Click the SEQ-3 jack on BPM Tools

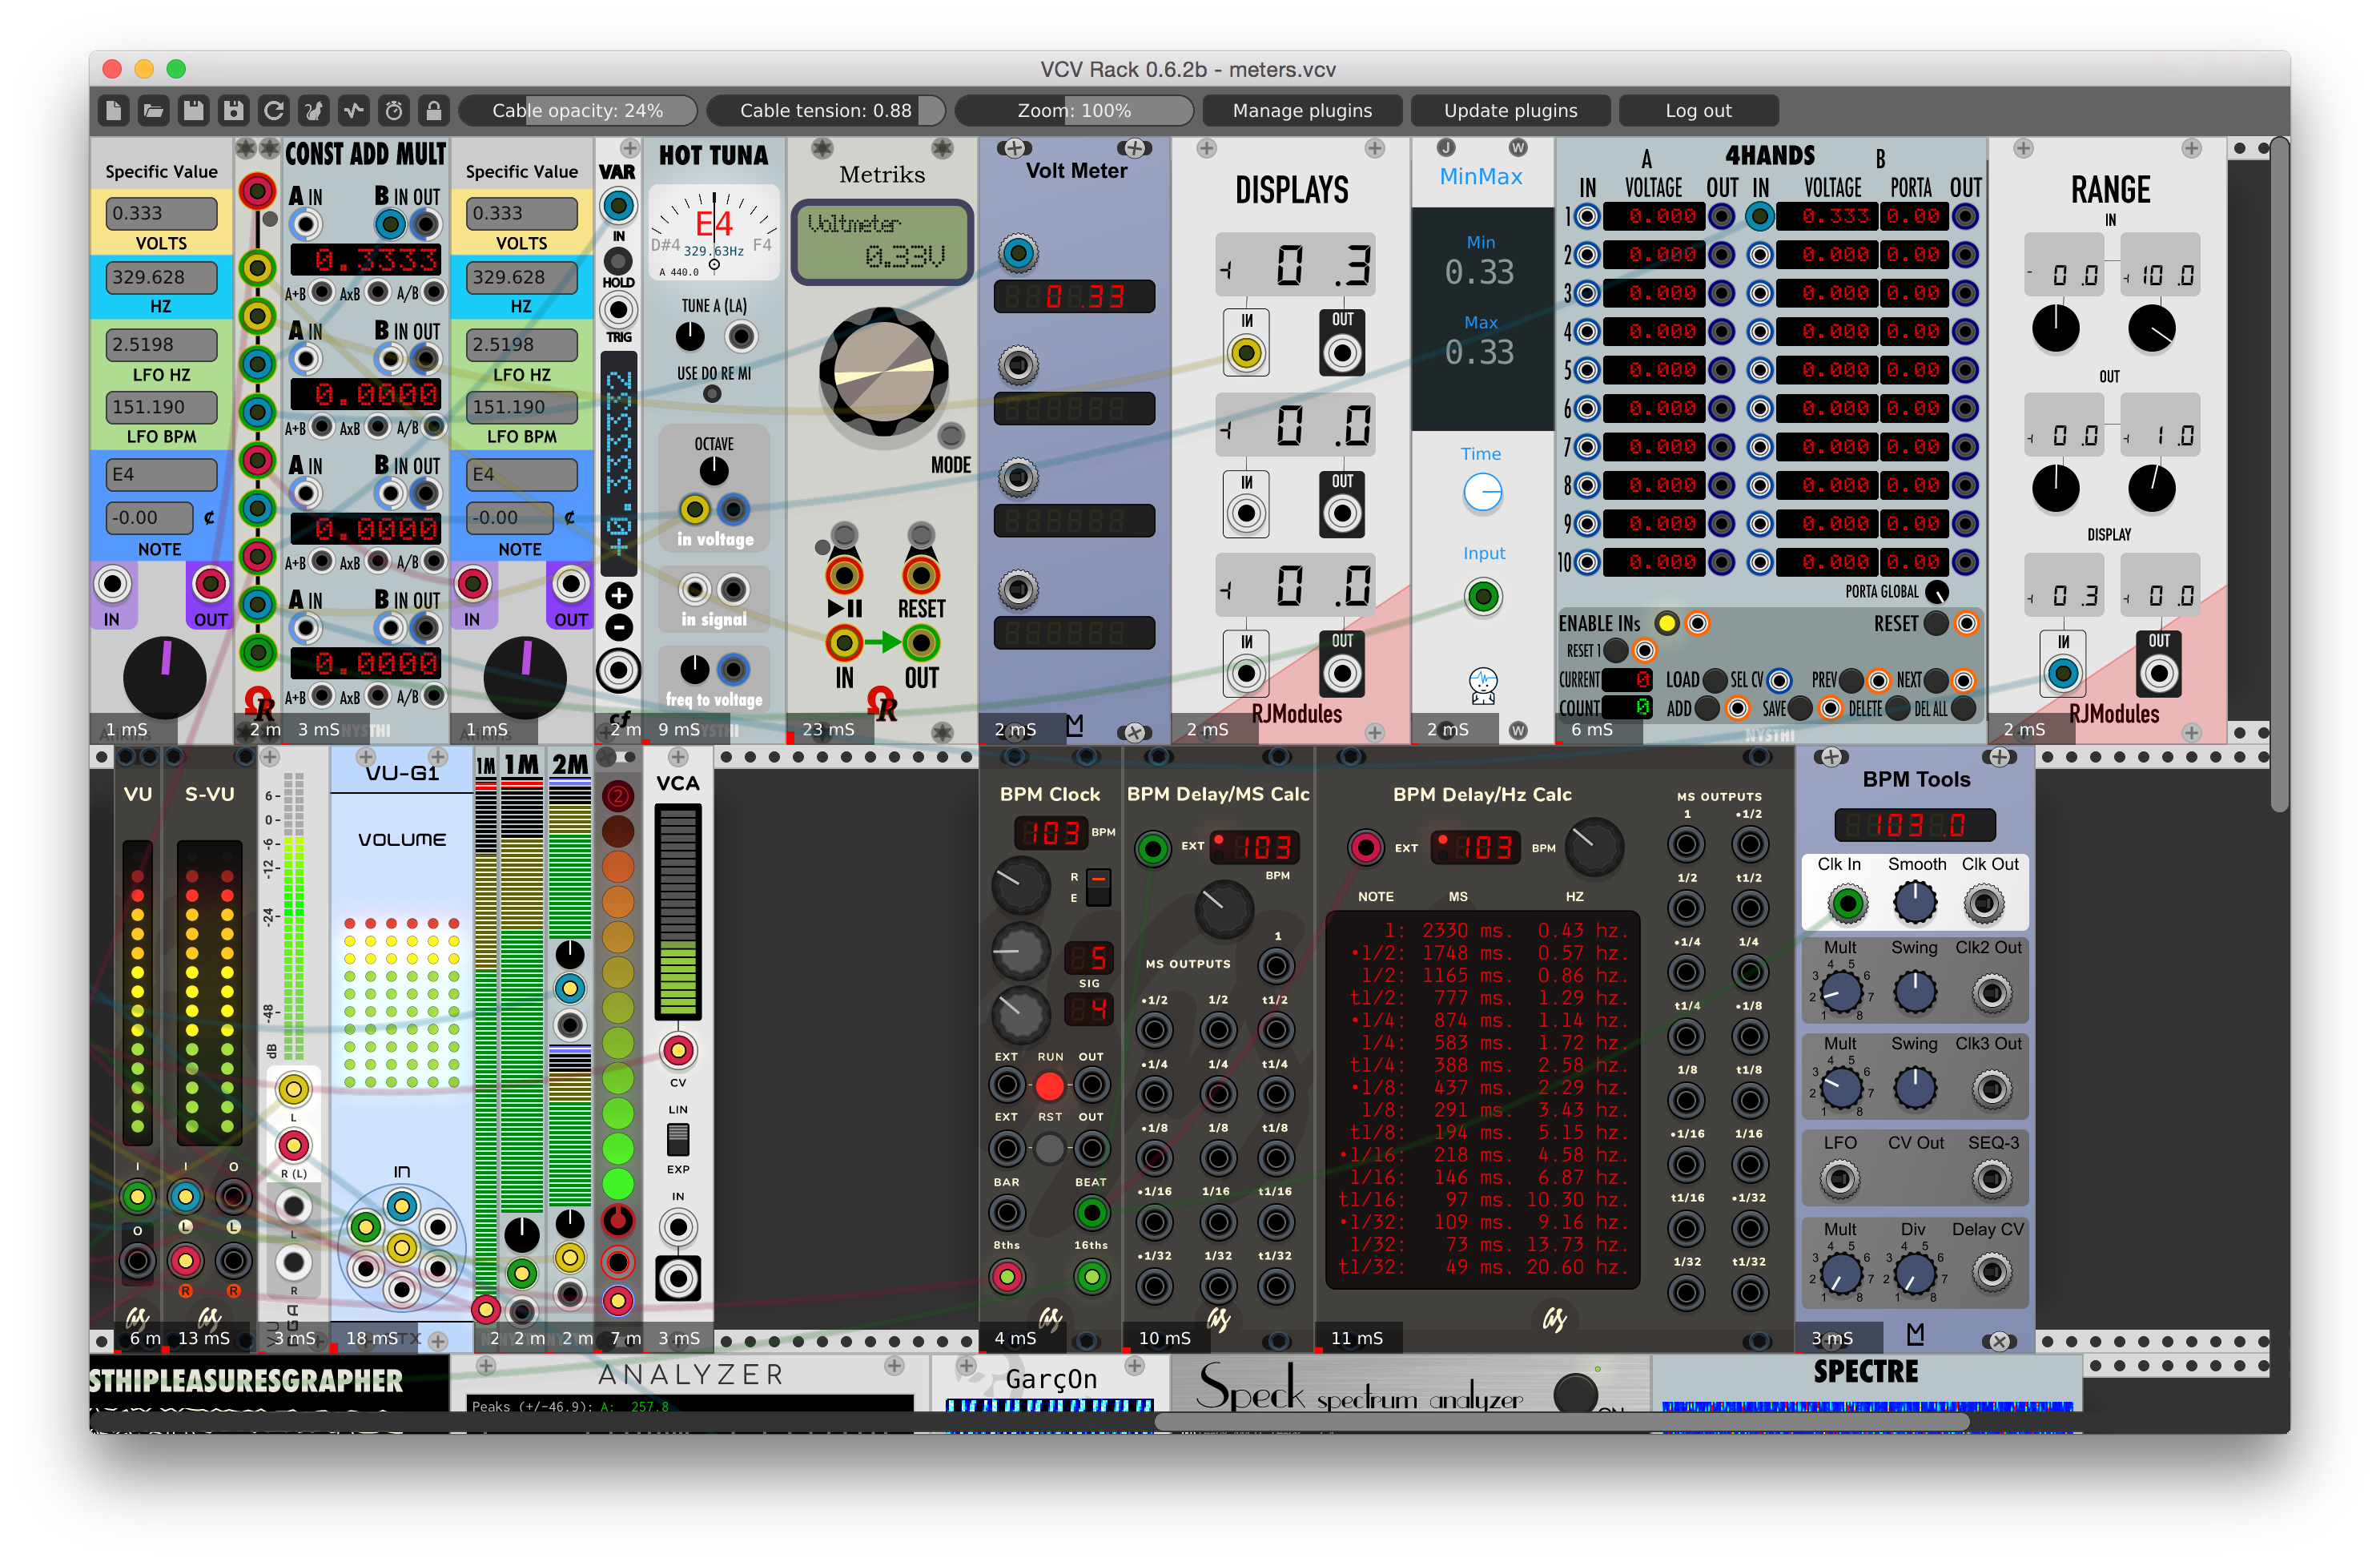pos(1991,1178)
